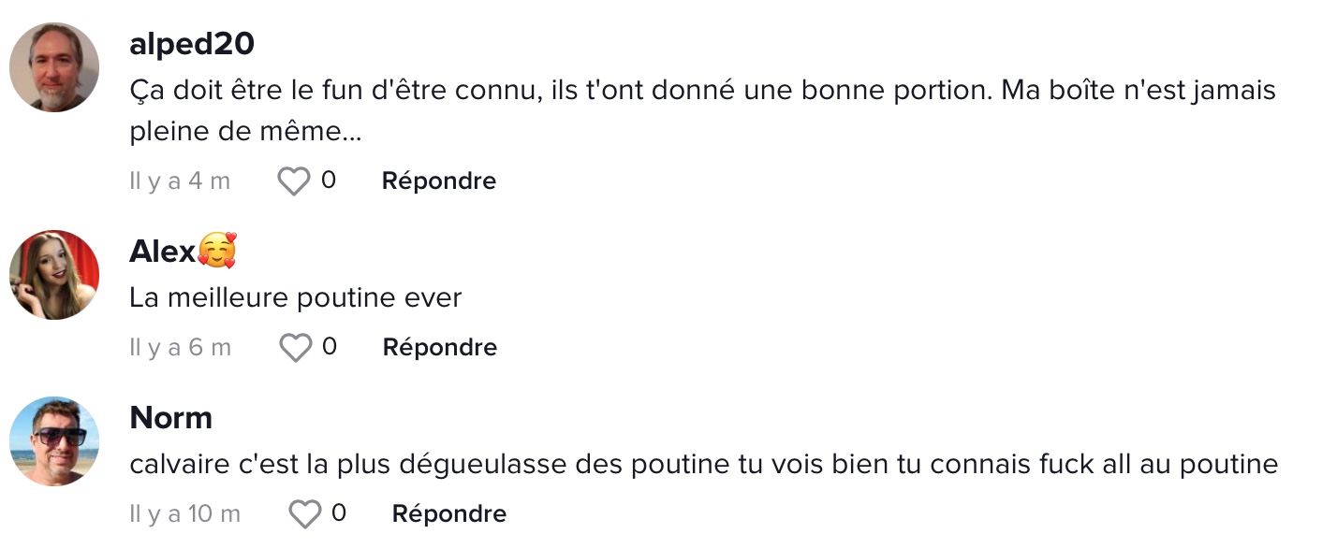Open Alex's profile picture
The width and height of the screenshot is (1337, 548).
point(54,275)
